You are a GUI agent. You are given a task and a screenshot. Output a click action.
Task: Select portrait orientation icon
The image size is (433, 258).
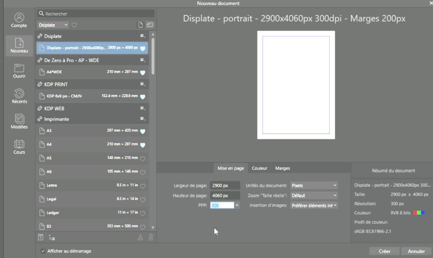pyautogui.click(x=140, y=25)
